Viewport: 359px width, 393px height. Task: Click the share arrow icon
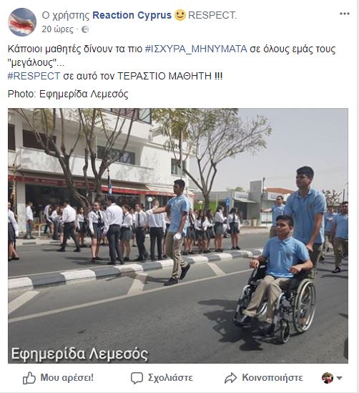230,378
